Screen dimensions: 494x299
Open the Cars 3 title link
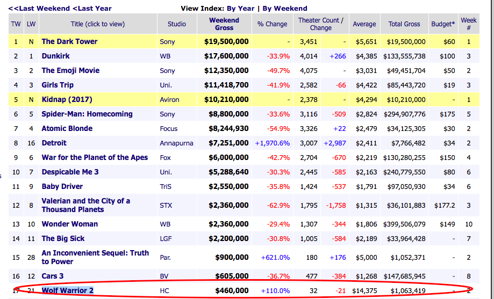pos(53,276)
